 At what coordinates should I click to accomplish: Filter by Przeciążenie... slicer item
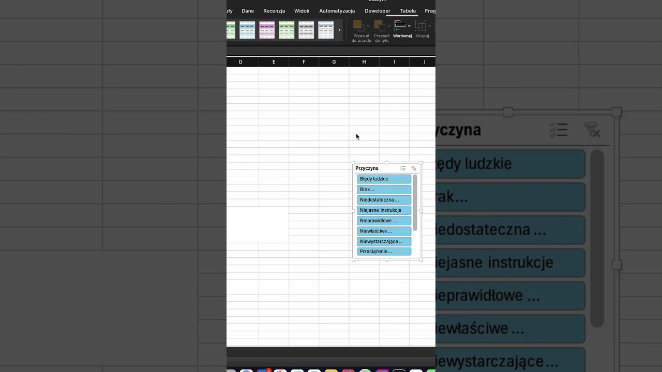coord(384,252)
